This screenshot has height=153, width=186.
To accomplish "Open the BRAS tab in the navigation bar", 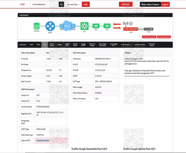I will [x=60, y=45].
